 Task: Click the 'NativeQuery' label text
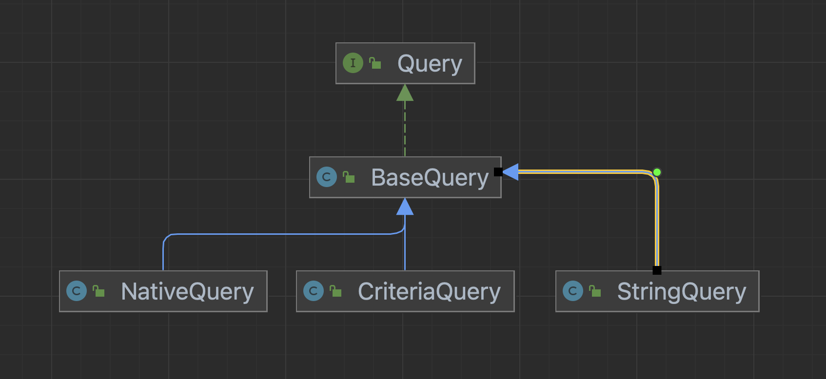coord(187,292)
